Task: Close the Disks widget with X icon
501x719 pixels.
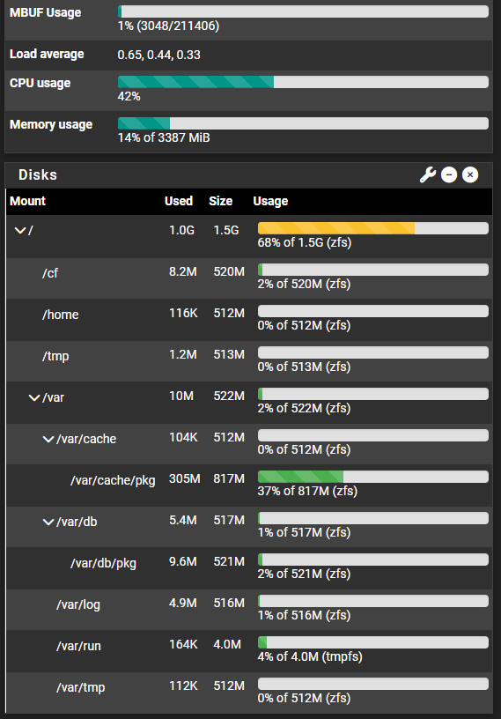Action: (470, 174)
